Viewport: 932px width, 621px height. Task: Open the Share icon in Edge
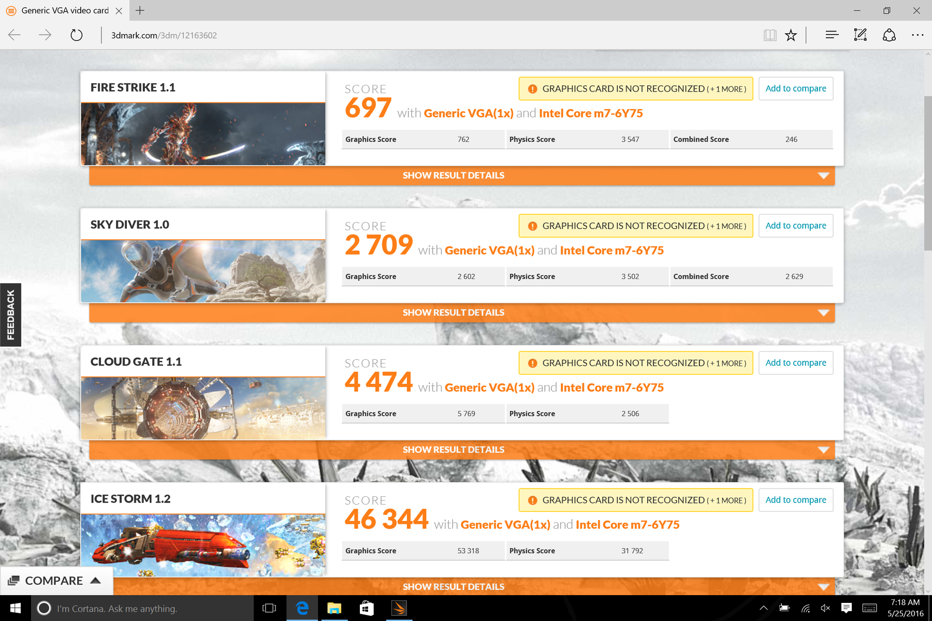(x=889, y=35)
